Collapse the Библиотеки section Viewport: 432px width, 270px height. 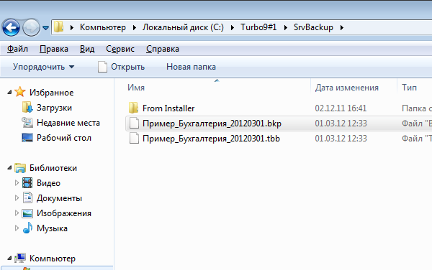pyautogui.click(x=9, y=168)
